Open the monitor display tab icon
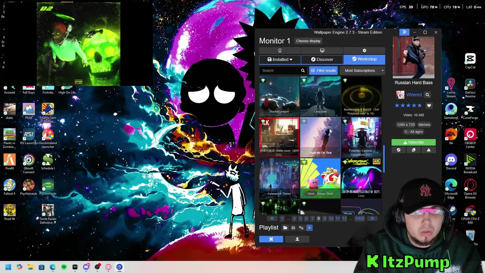This screenshot has height=273, width=485. (x=322, y=50)
